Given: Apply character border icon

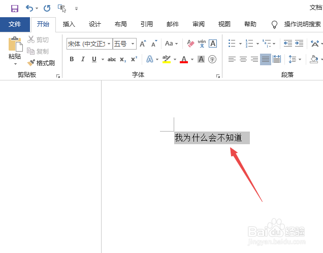Looking at the screenshot, I should coord(213,44).
